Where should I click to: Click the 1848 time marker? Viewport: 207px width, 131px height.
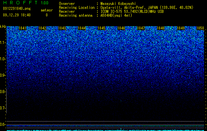point(161,28)
